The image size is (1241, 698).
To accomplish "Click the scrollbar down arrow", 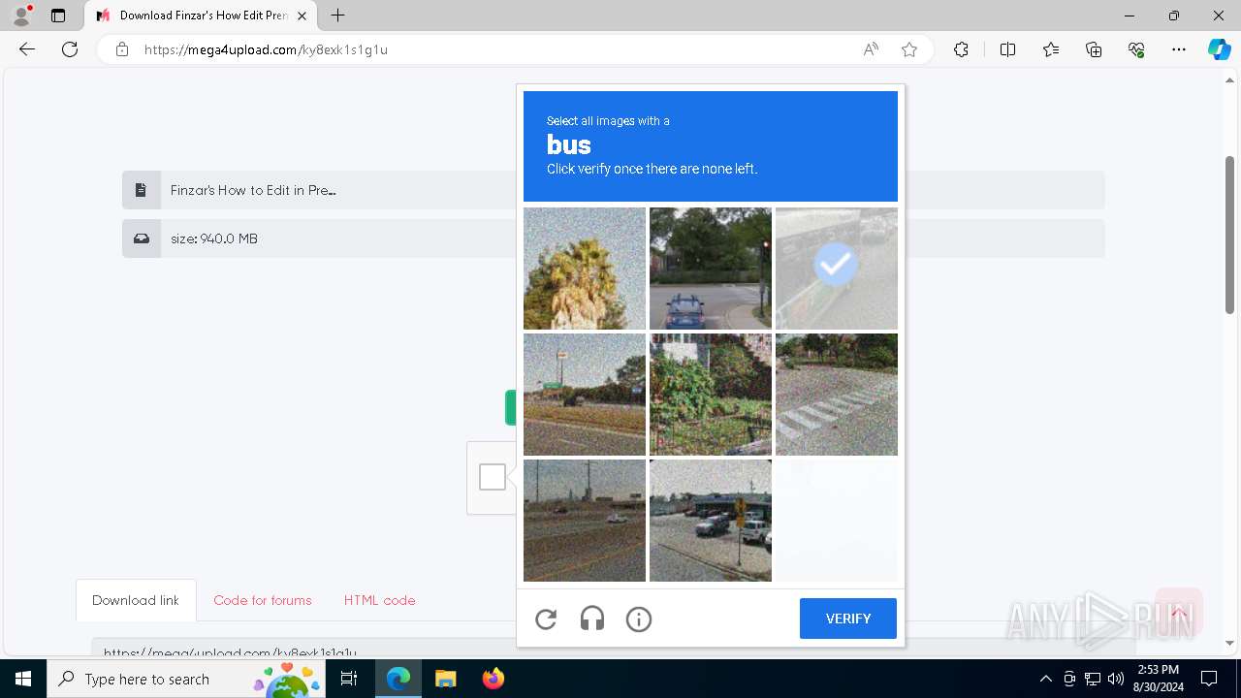I will (x=1229, y=643).
